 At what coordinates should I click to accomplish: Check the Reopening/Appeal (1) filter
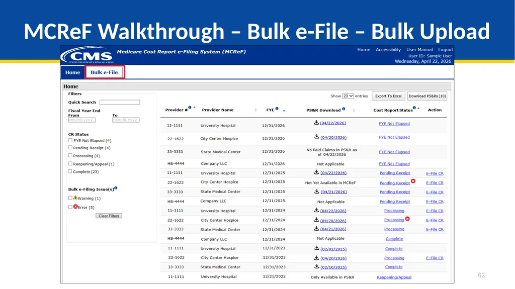(x=70, y=163)
